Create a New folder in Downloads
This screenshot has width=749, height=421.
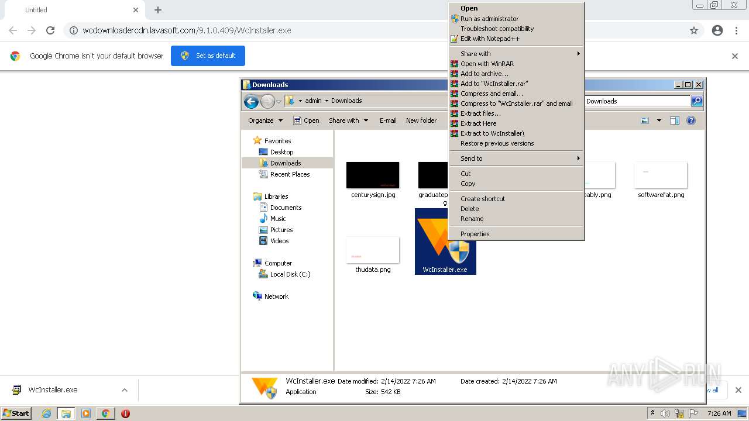pyautogui.click(x=421, y=120)
